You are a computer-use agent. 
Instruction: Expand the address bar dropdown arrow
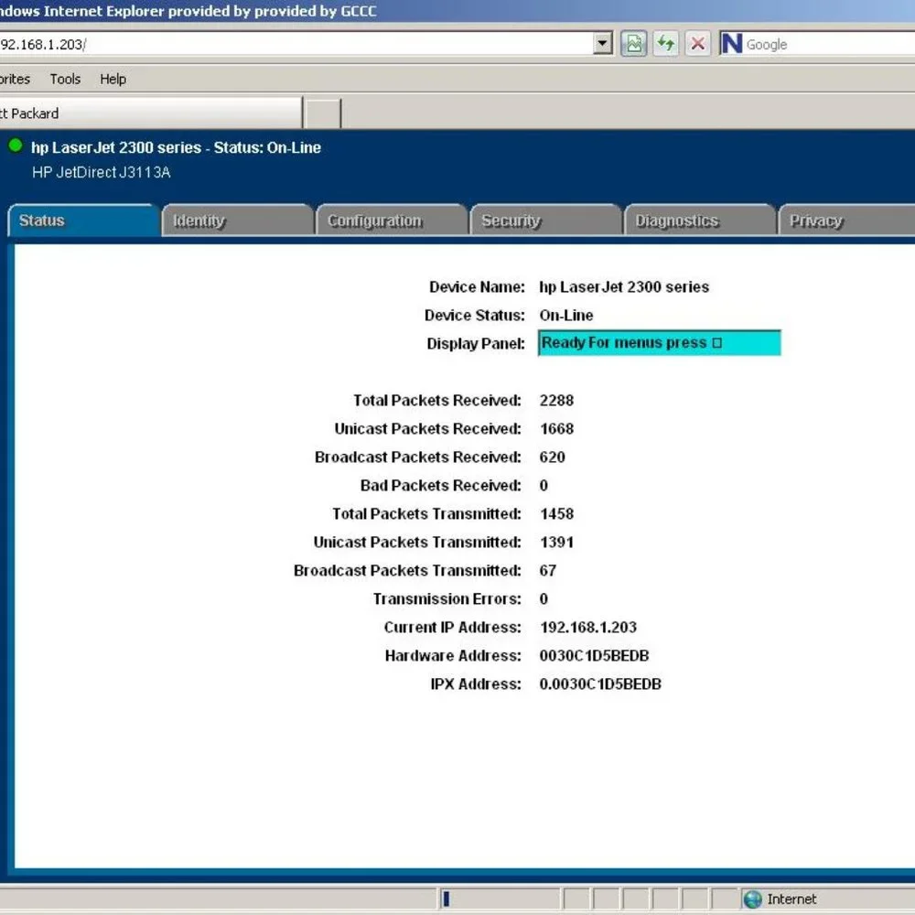(602, 44)
